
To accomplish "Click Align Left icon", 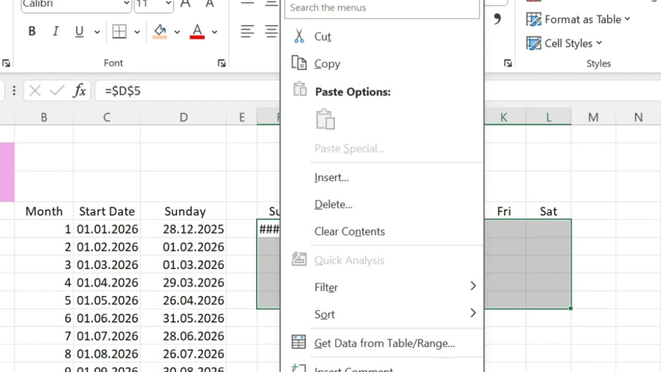I will [x=247, y=32].
